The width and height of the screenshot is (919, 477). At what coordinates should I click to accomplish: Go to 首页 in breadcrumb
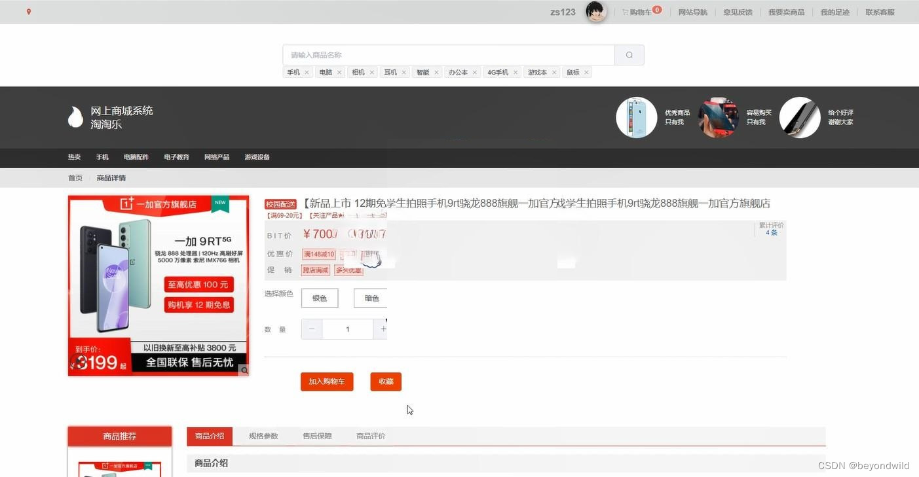pos(75,178)
